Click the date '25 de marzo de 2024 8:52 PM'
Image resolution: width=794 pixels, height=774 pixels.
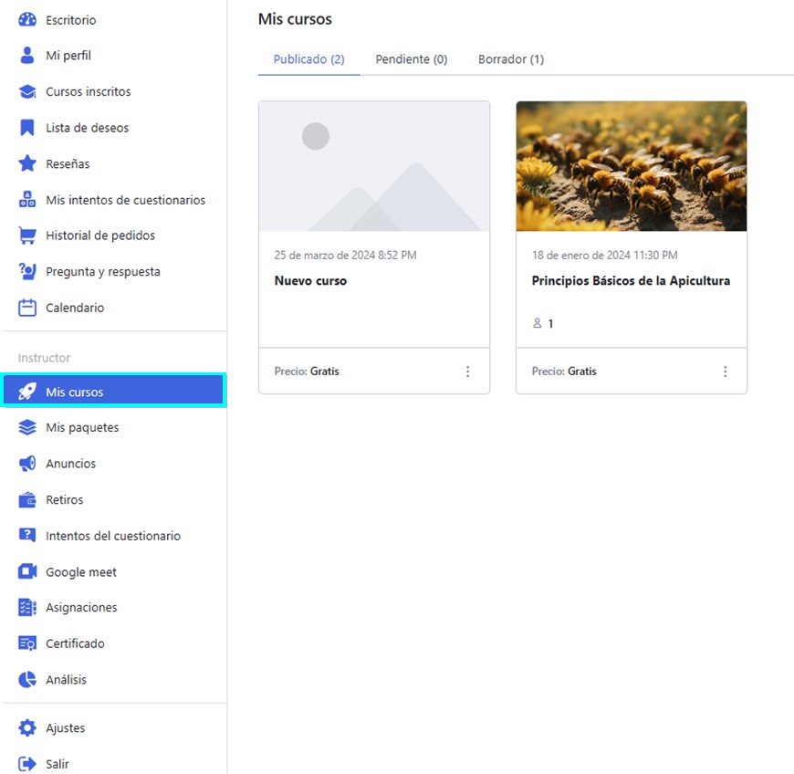(345, 255)
